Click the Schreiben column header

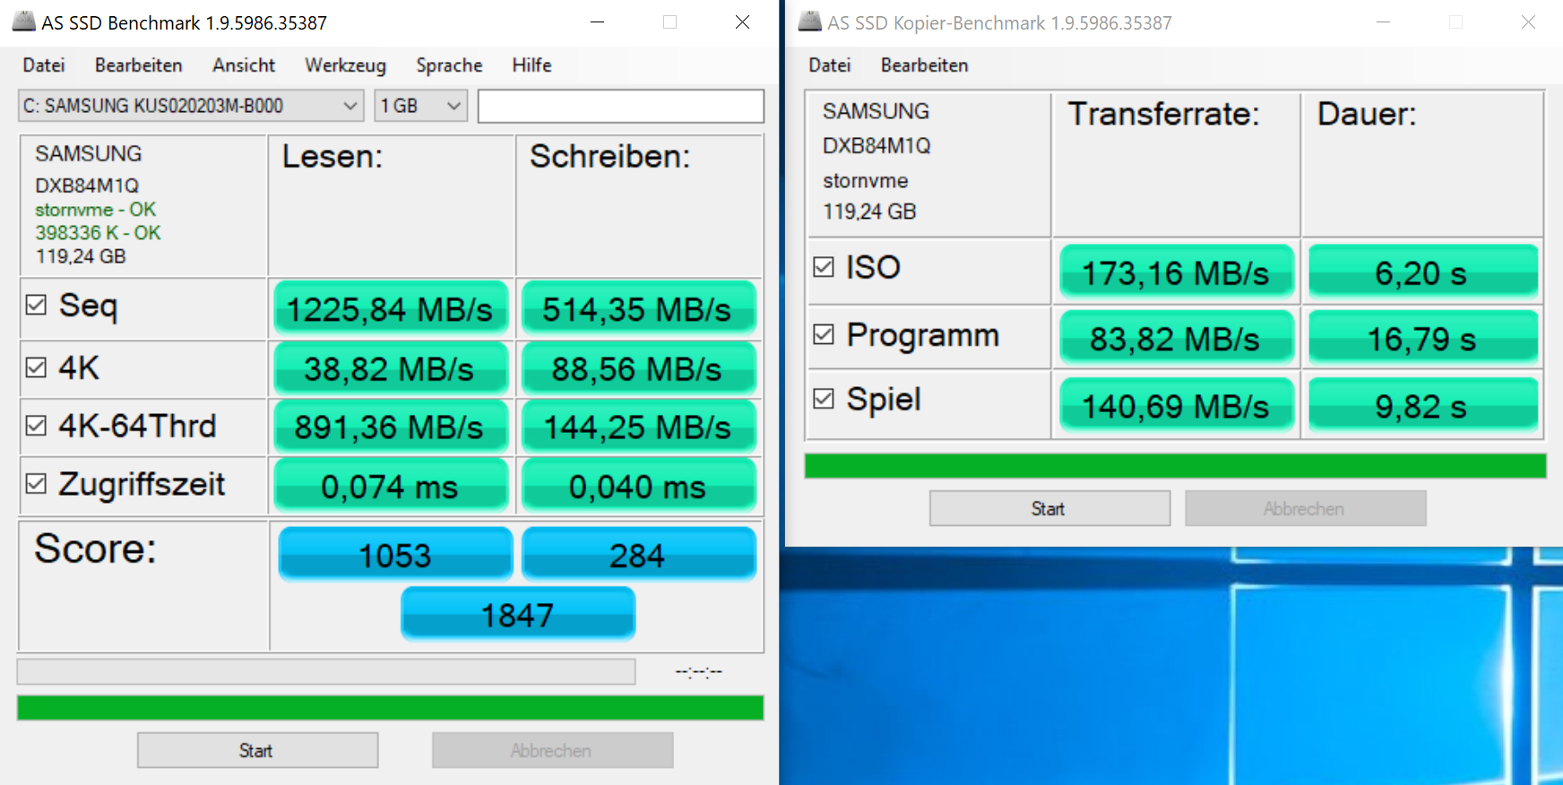coord(610,157)
